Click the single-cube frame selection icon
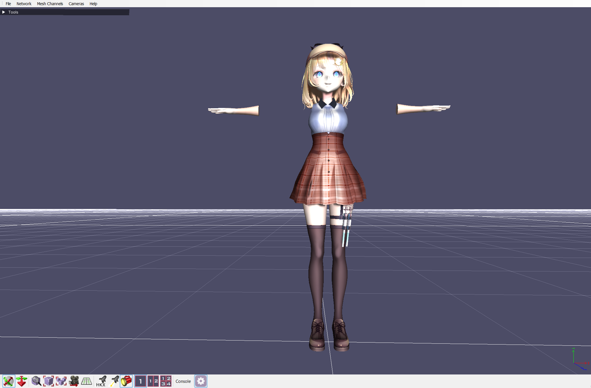This screenshot has height=388, width=591. 48,381
